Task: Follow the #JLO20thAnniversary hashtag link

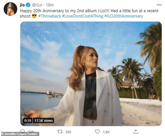Action: 123,16
